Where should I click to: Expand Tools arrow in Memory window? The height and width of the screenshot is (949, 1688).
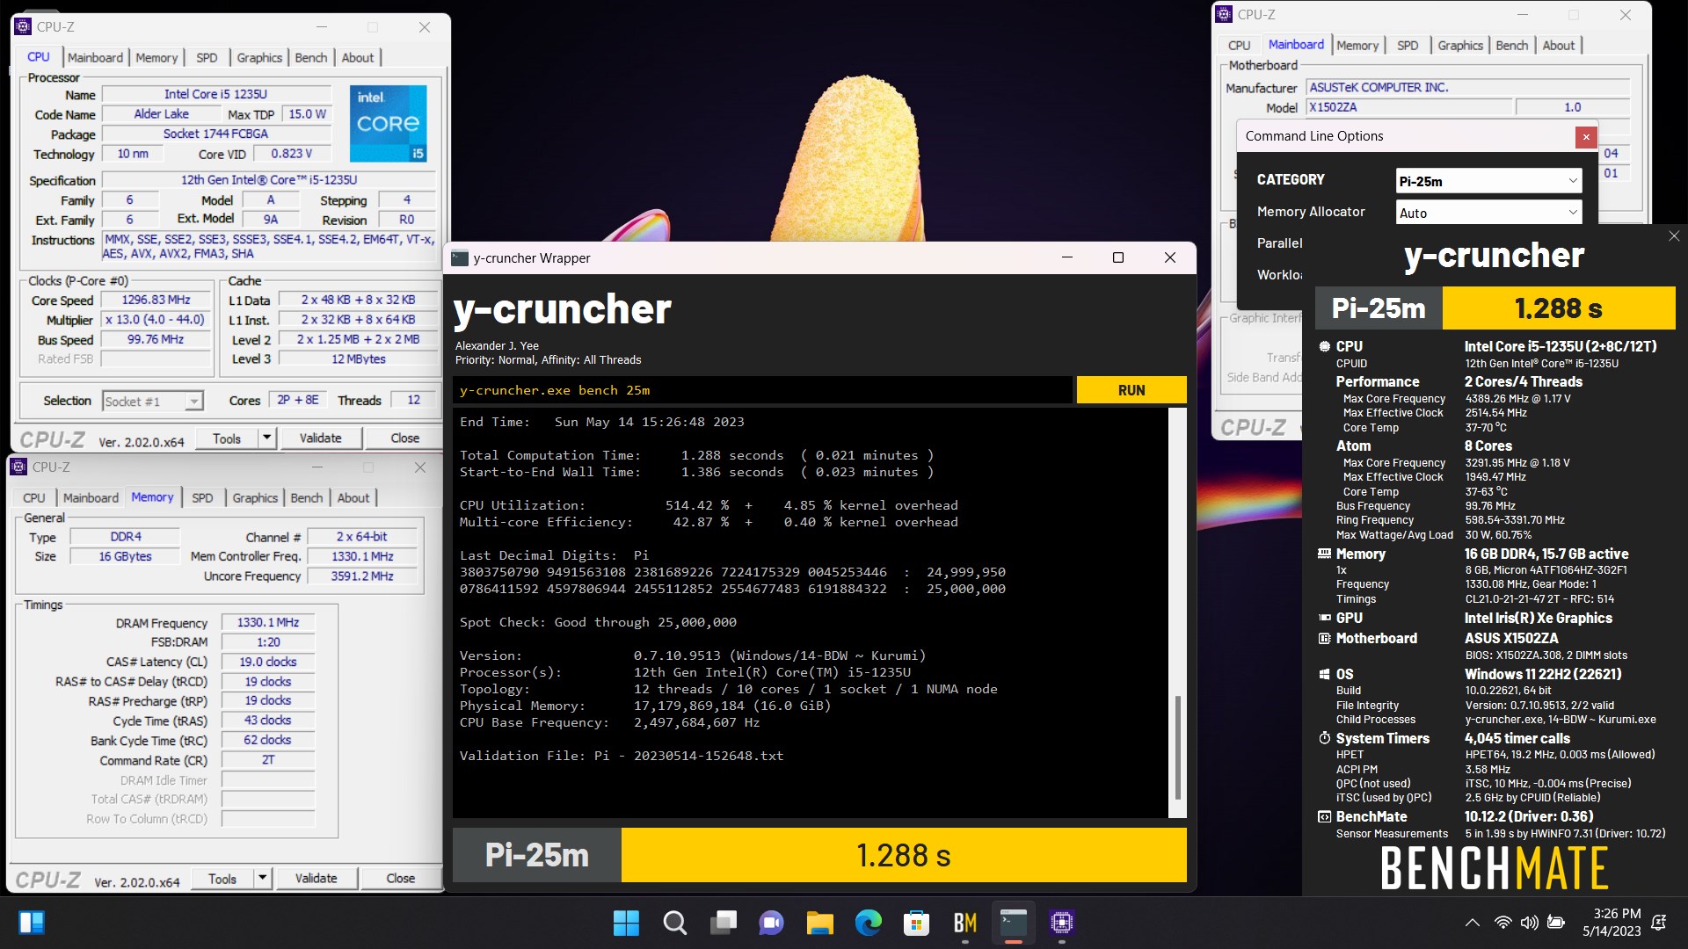pos(262,878)
